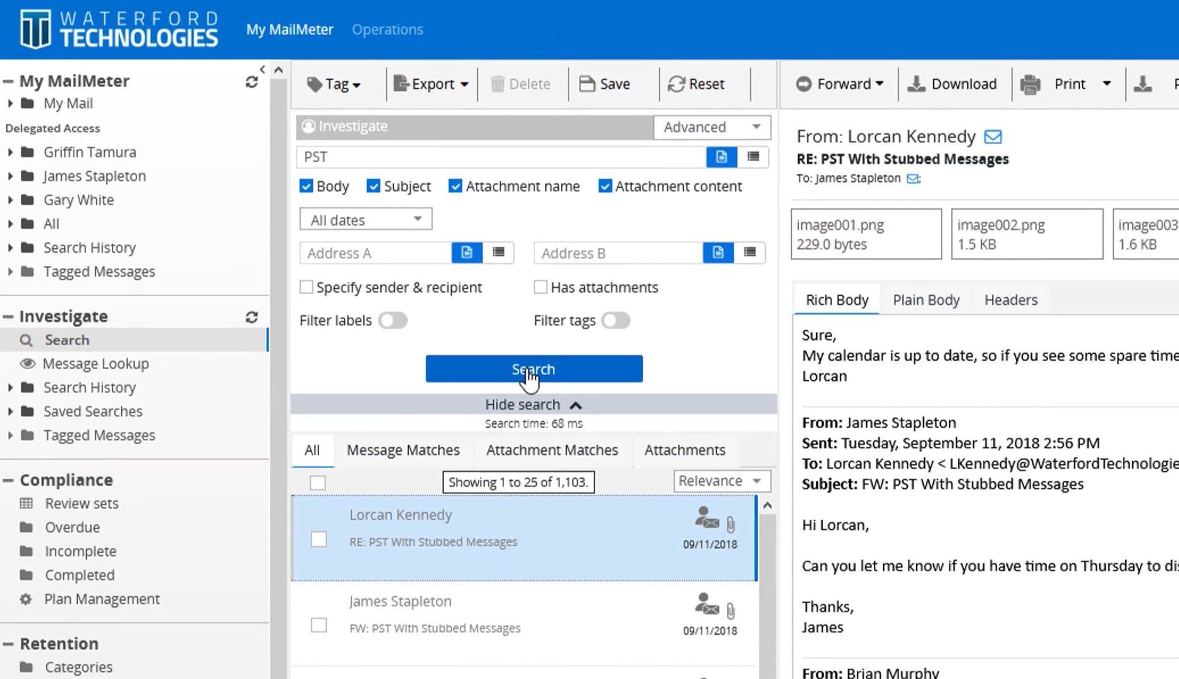Click the Address A input field

[x=376, y=253]
